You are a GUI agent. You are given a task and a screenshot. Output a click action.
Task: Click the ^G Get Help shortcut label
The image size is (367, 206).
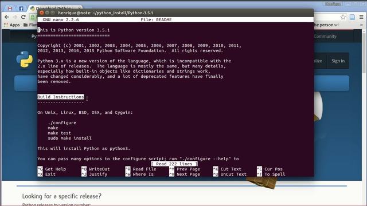click(x=52, y=169)
